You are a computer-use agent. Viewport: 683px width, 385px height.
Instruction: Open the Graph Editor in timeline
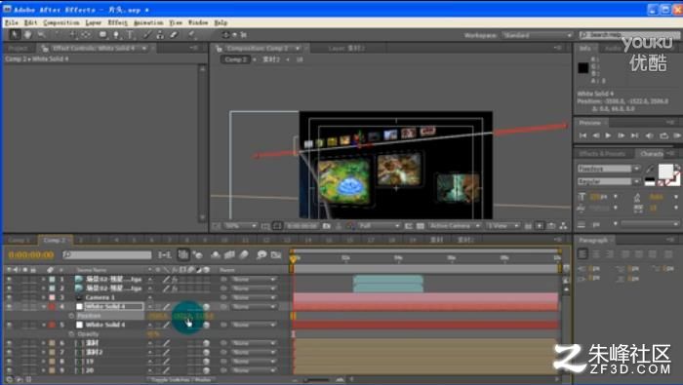276,255
